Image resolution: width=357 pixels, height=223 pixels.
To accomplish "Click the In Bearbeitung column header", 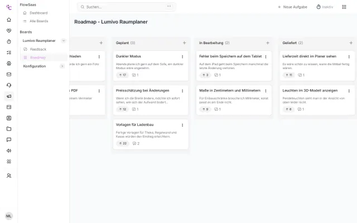I will (x=214, y=43).
